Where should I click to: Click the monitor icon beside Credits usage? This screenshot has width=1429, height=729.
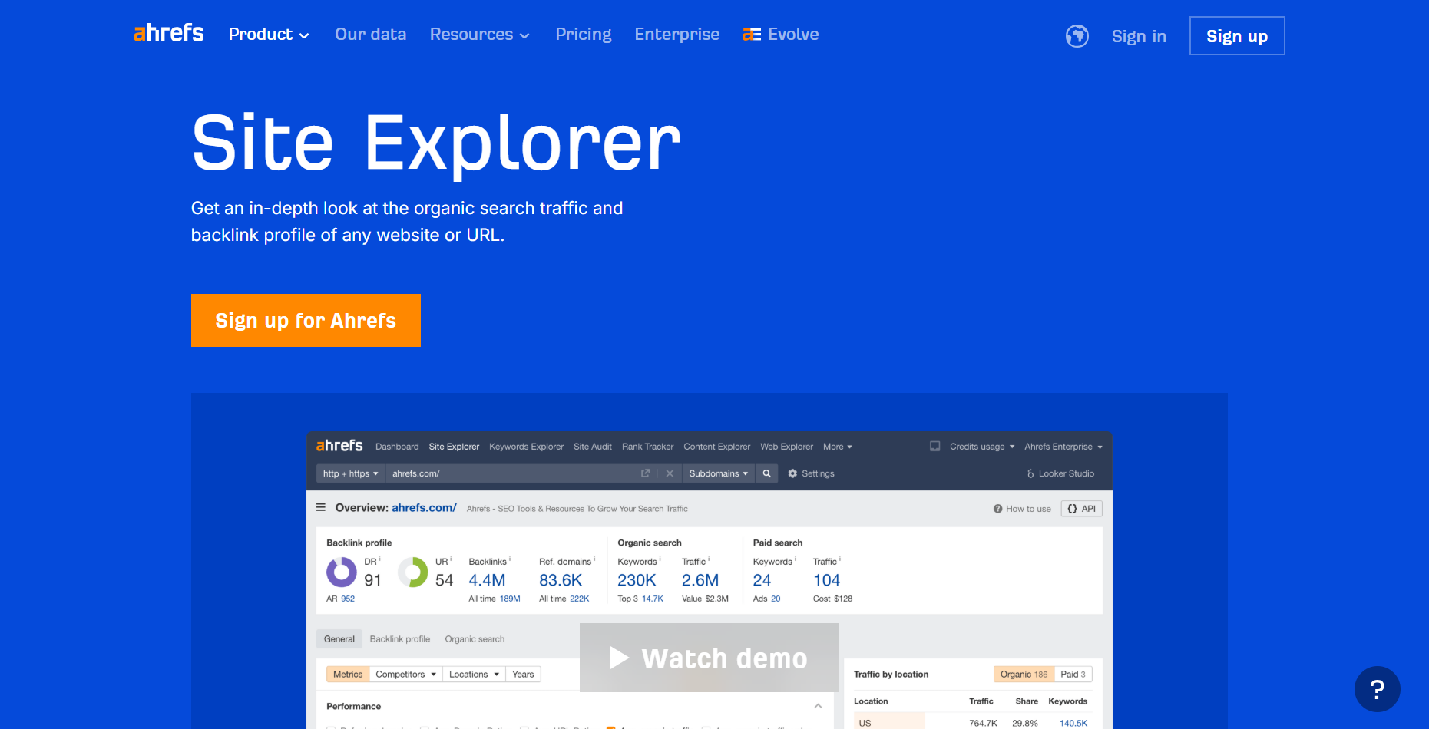coord(934,446)
